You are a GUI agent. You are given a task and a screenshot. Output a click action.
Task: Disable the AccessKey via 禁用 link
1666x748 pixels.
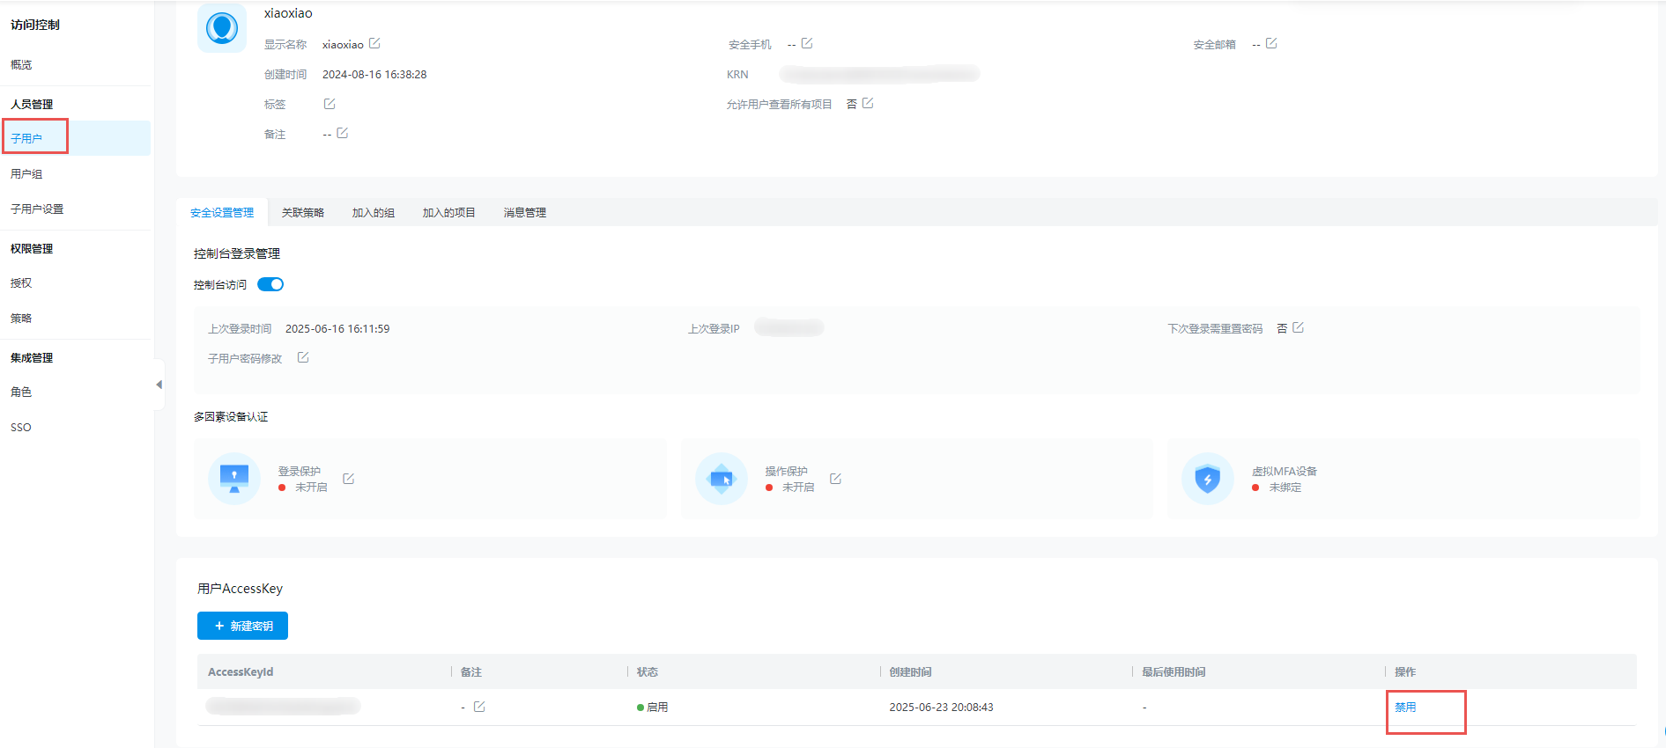[x=1405, y=708]
